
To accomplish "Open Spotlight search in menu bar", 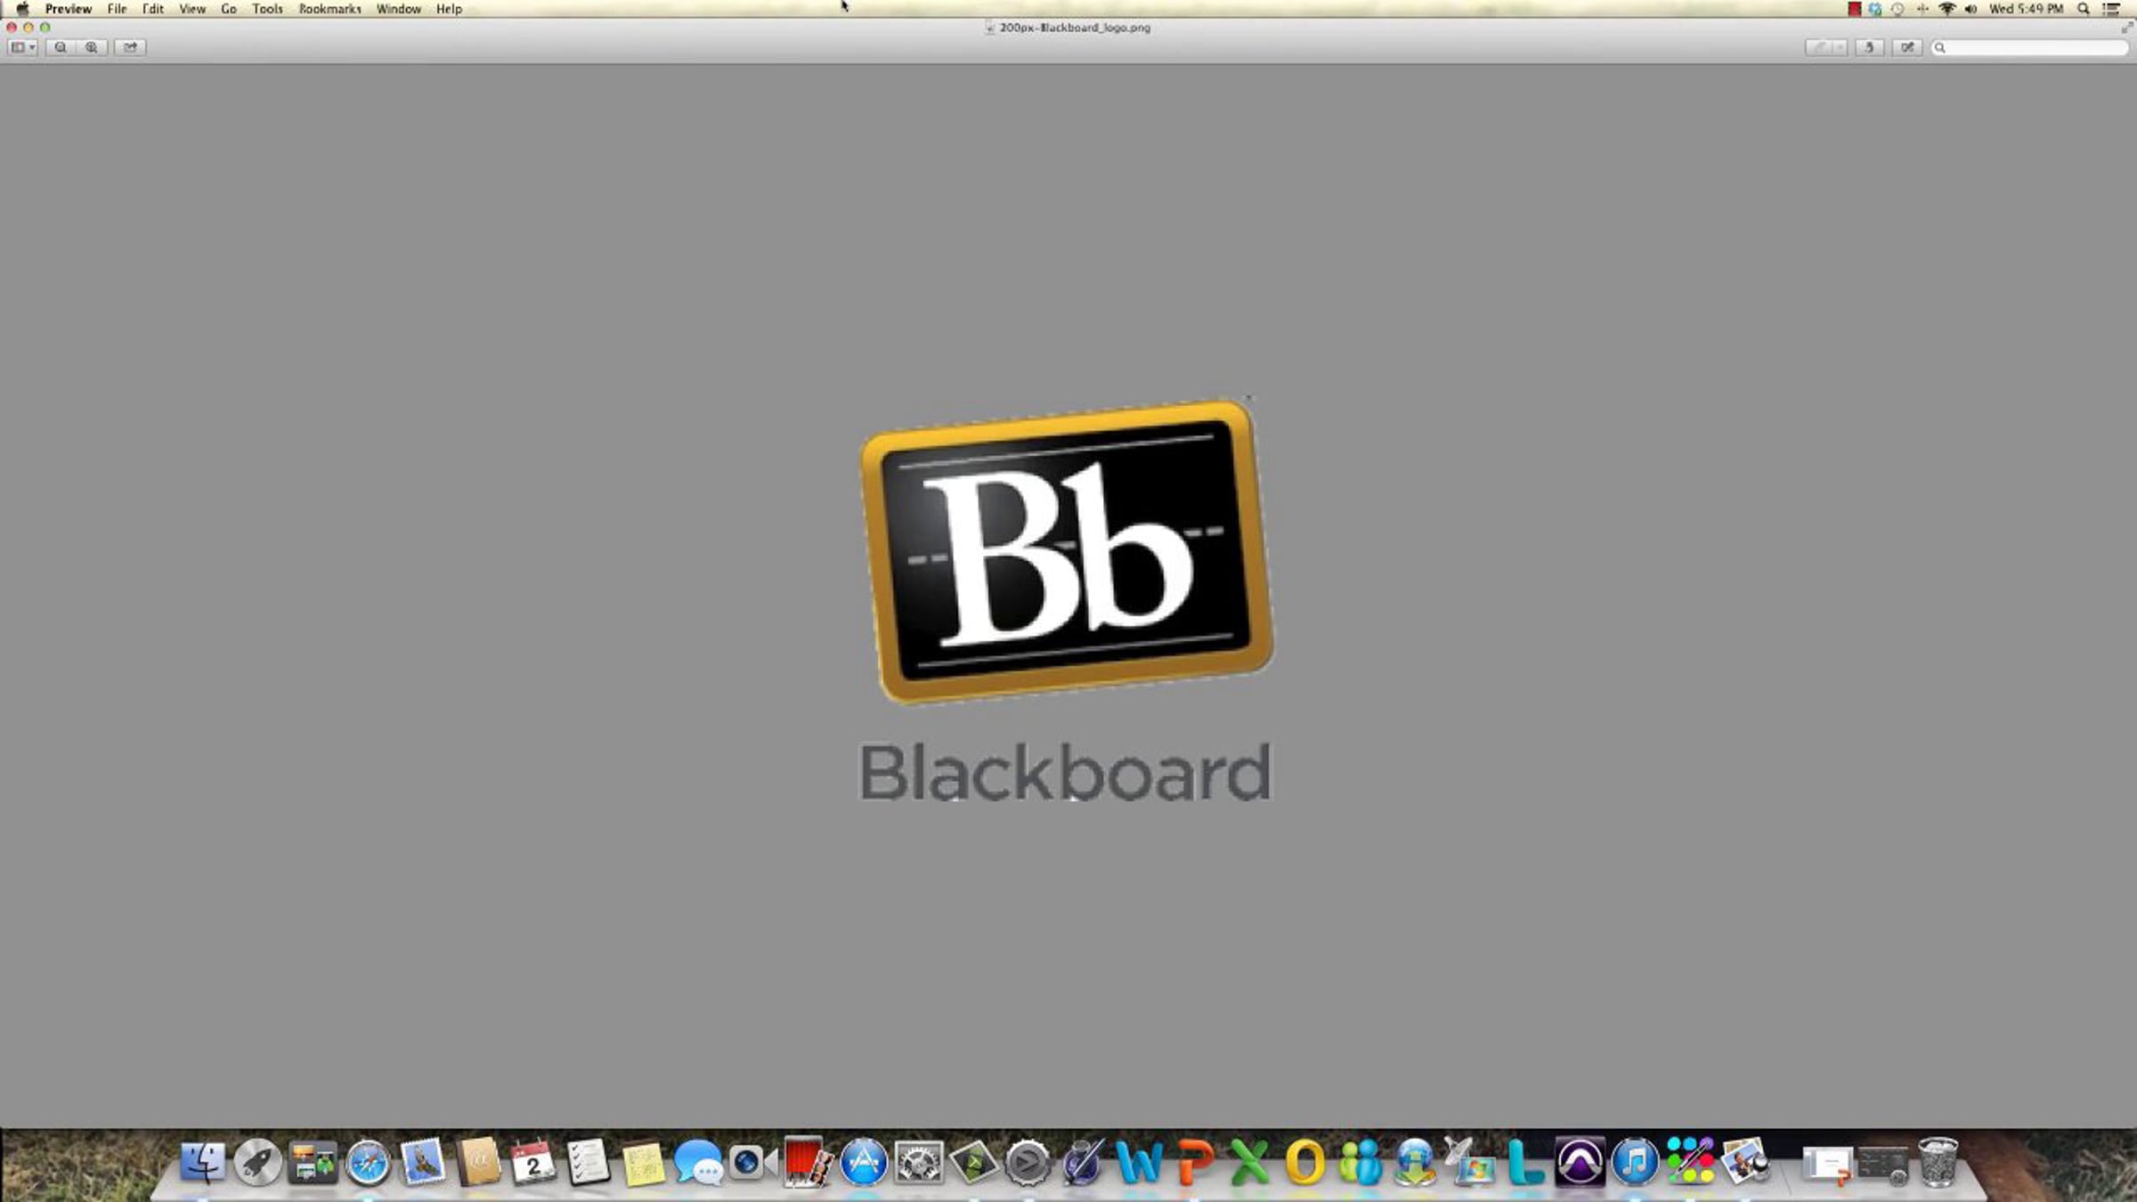I will [x=2083, y=9].
